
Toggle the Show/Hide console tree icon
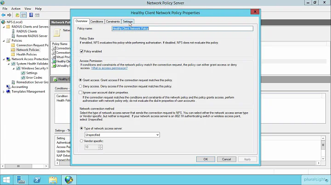23,15
